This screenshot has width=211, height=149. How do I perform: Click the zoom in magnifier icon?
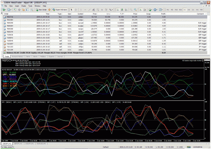(x=131, y=10)
